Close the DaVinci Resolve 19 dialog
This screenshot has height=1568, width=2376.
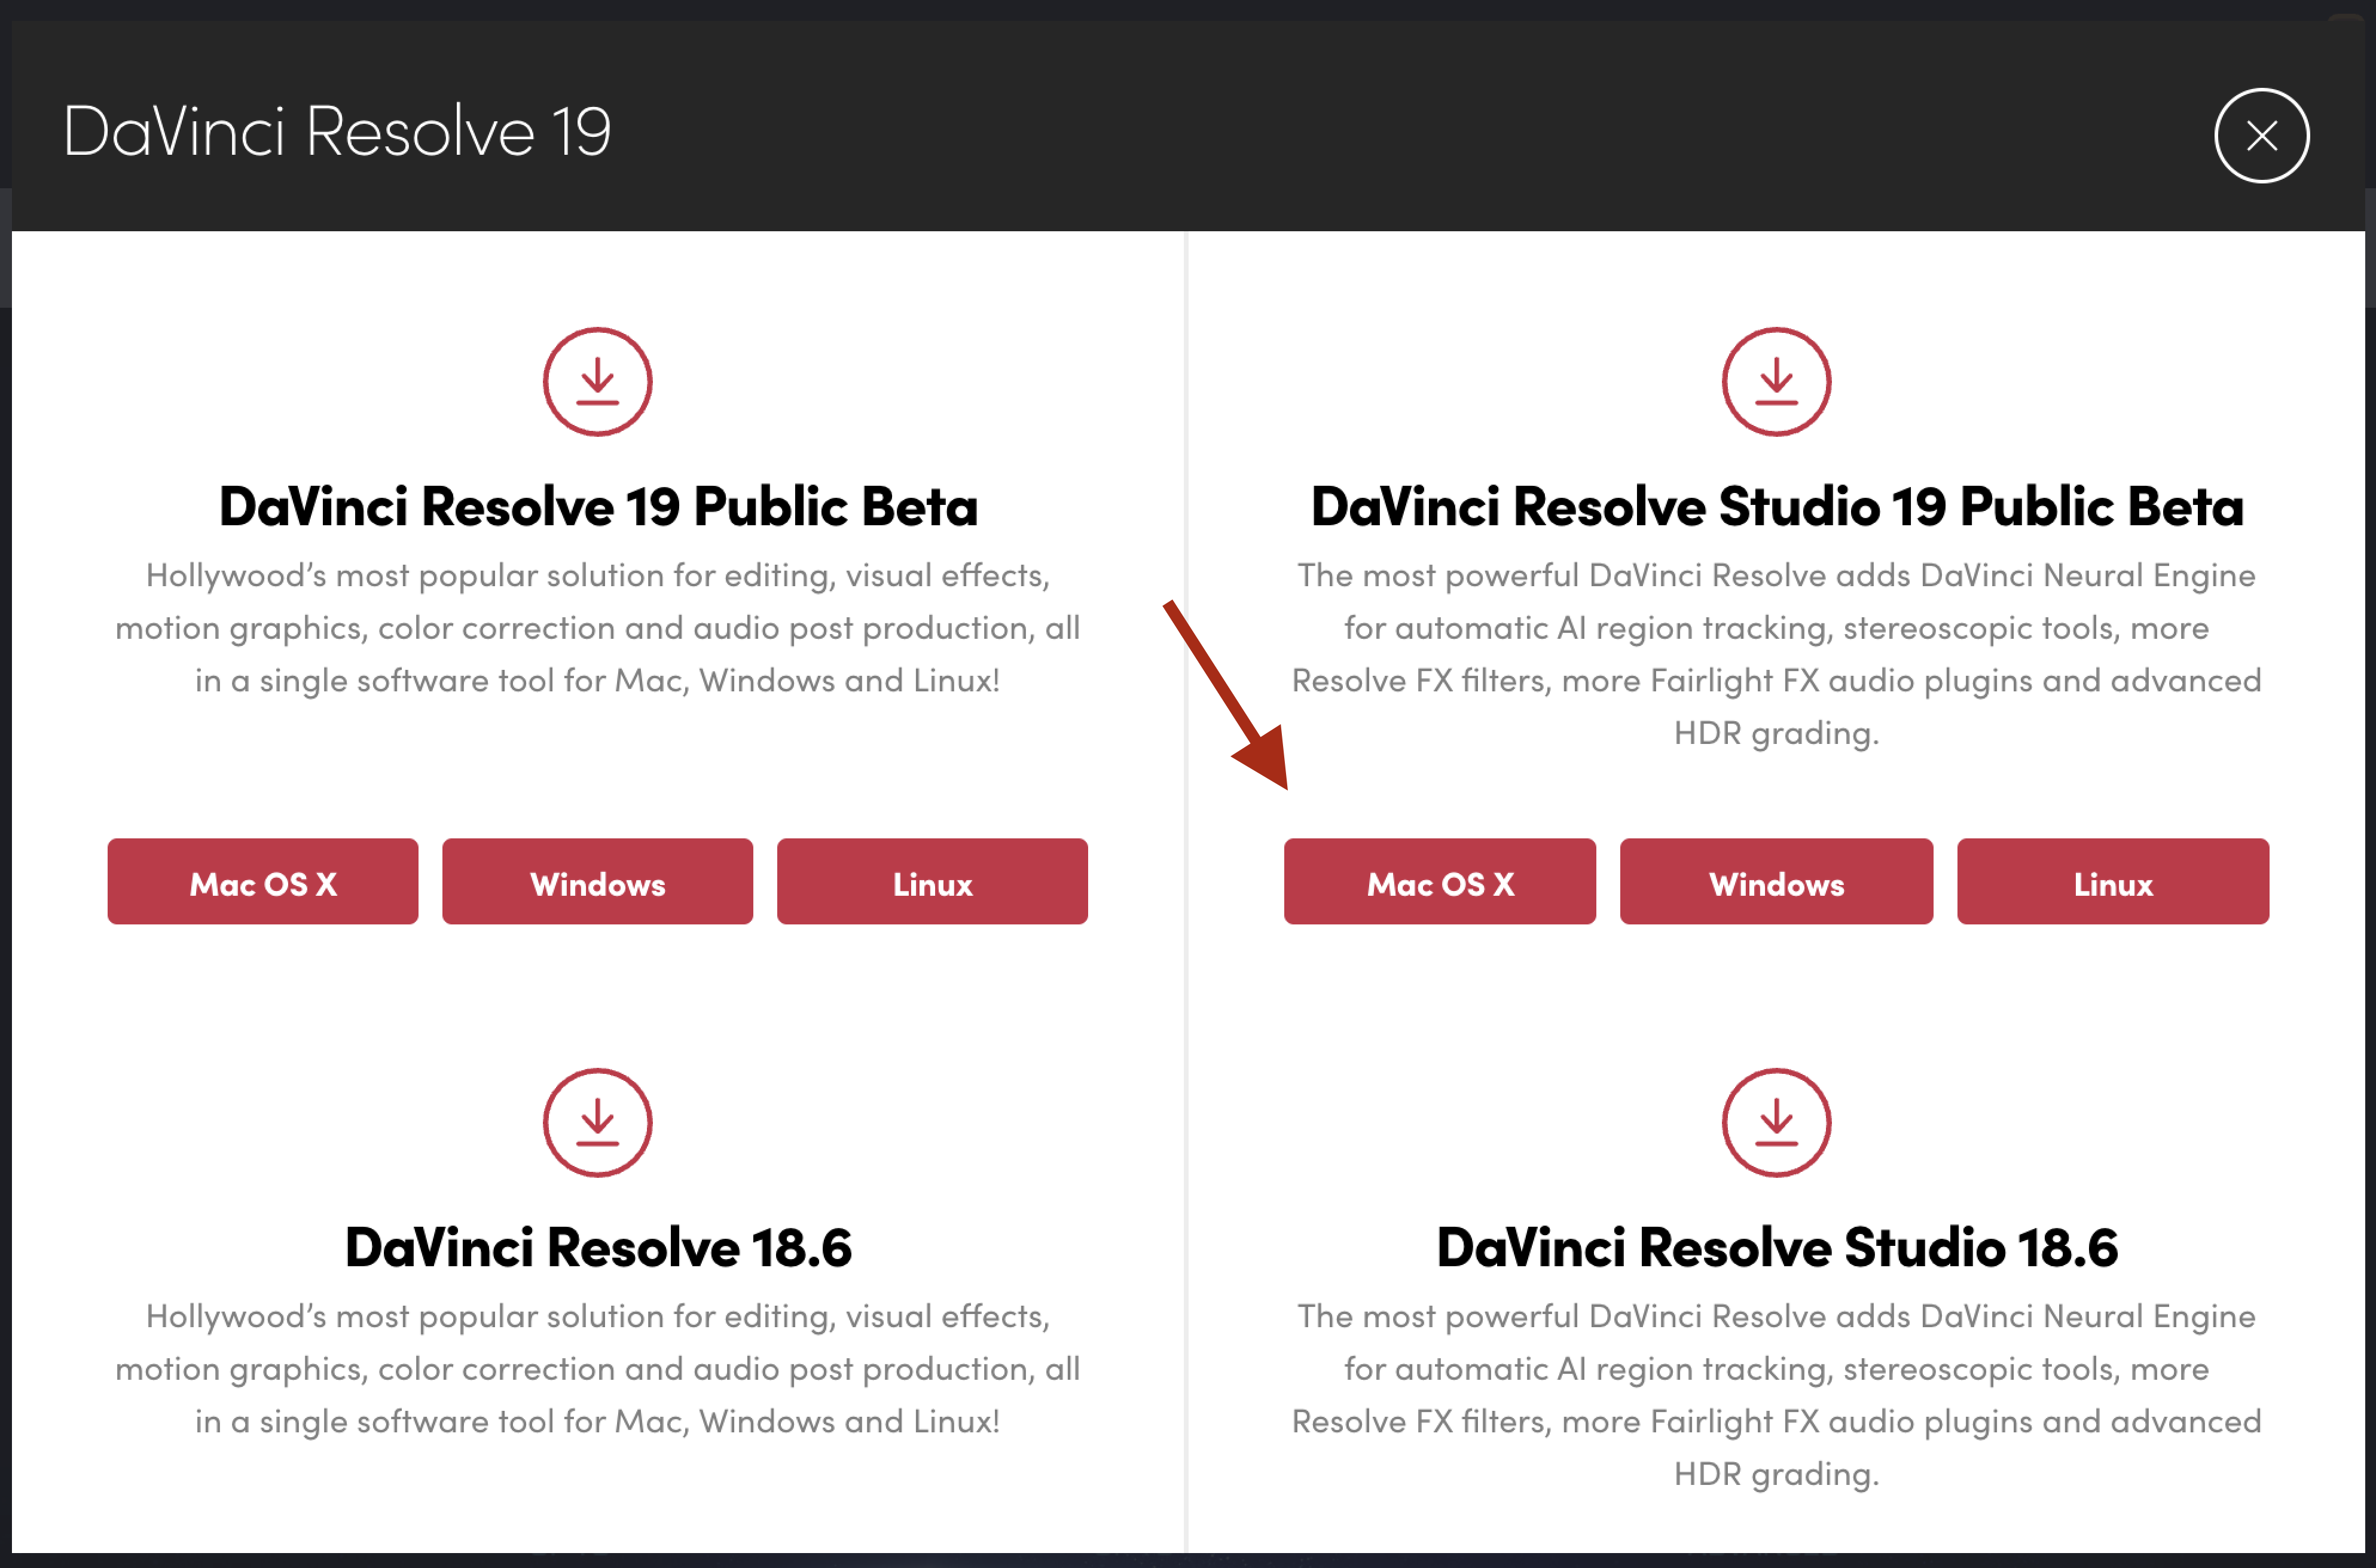(x=2261, y=135)
